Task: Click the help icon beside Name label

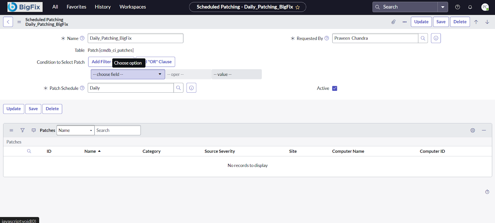Action: [82, 38]
